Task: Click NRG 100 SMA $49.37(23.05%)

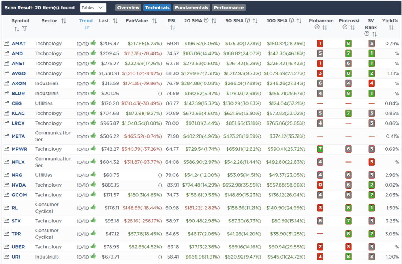Action: point(287,175)
